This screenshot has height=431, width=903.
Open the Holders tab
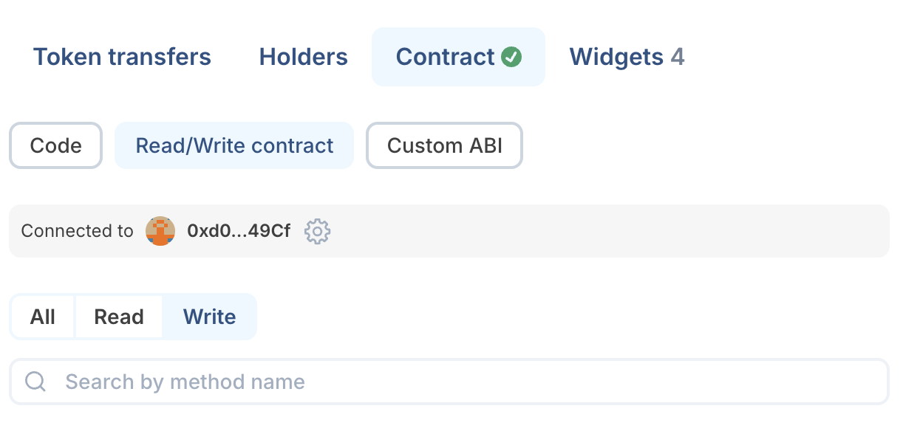303,57
